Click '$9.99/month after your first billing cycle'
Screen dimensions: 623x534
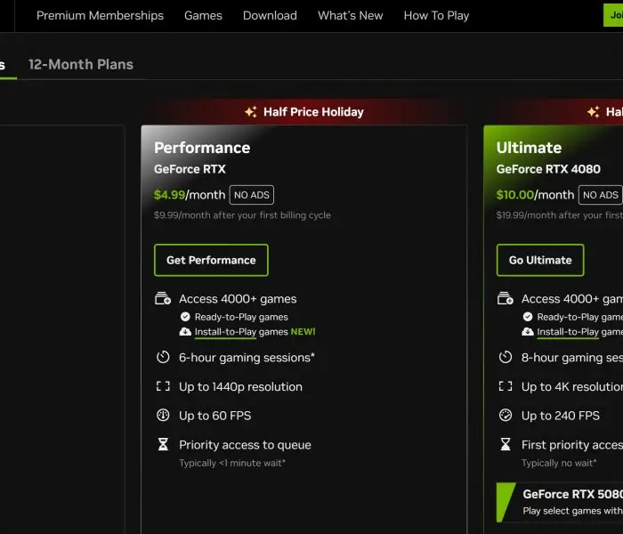tap(242, 215)
